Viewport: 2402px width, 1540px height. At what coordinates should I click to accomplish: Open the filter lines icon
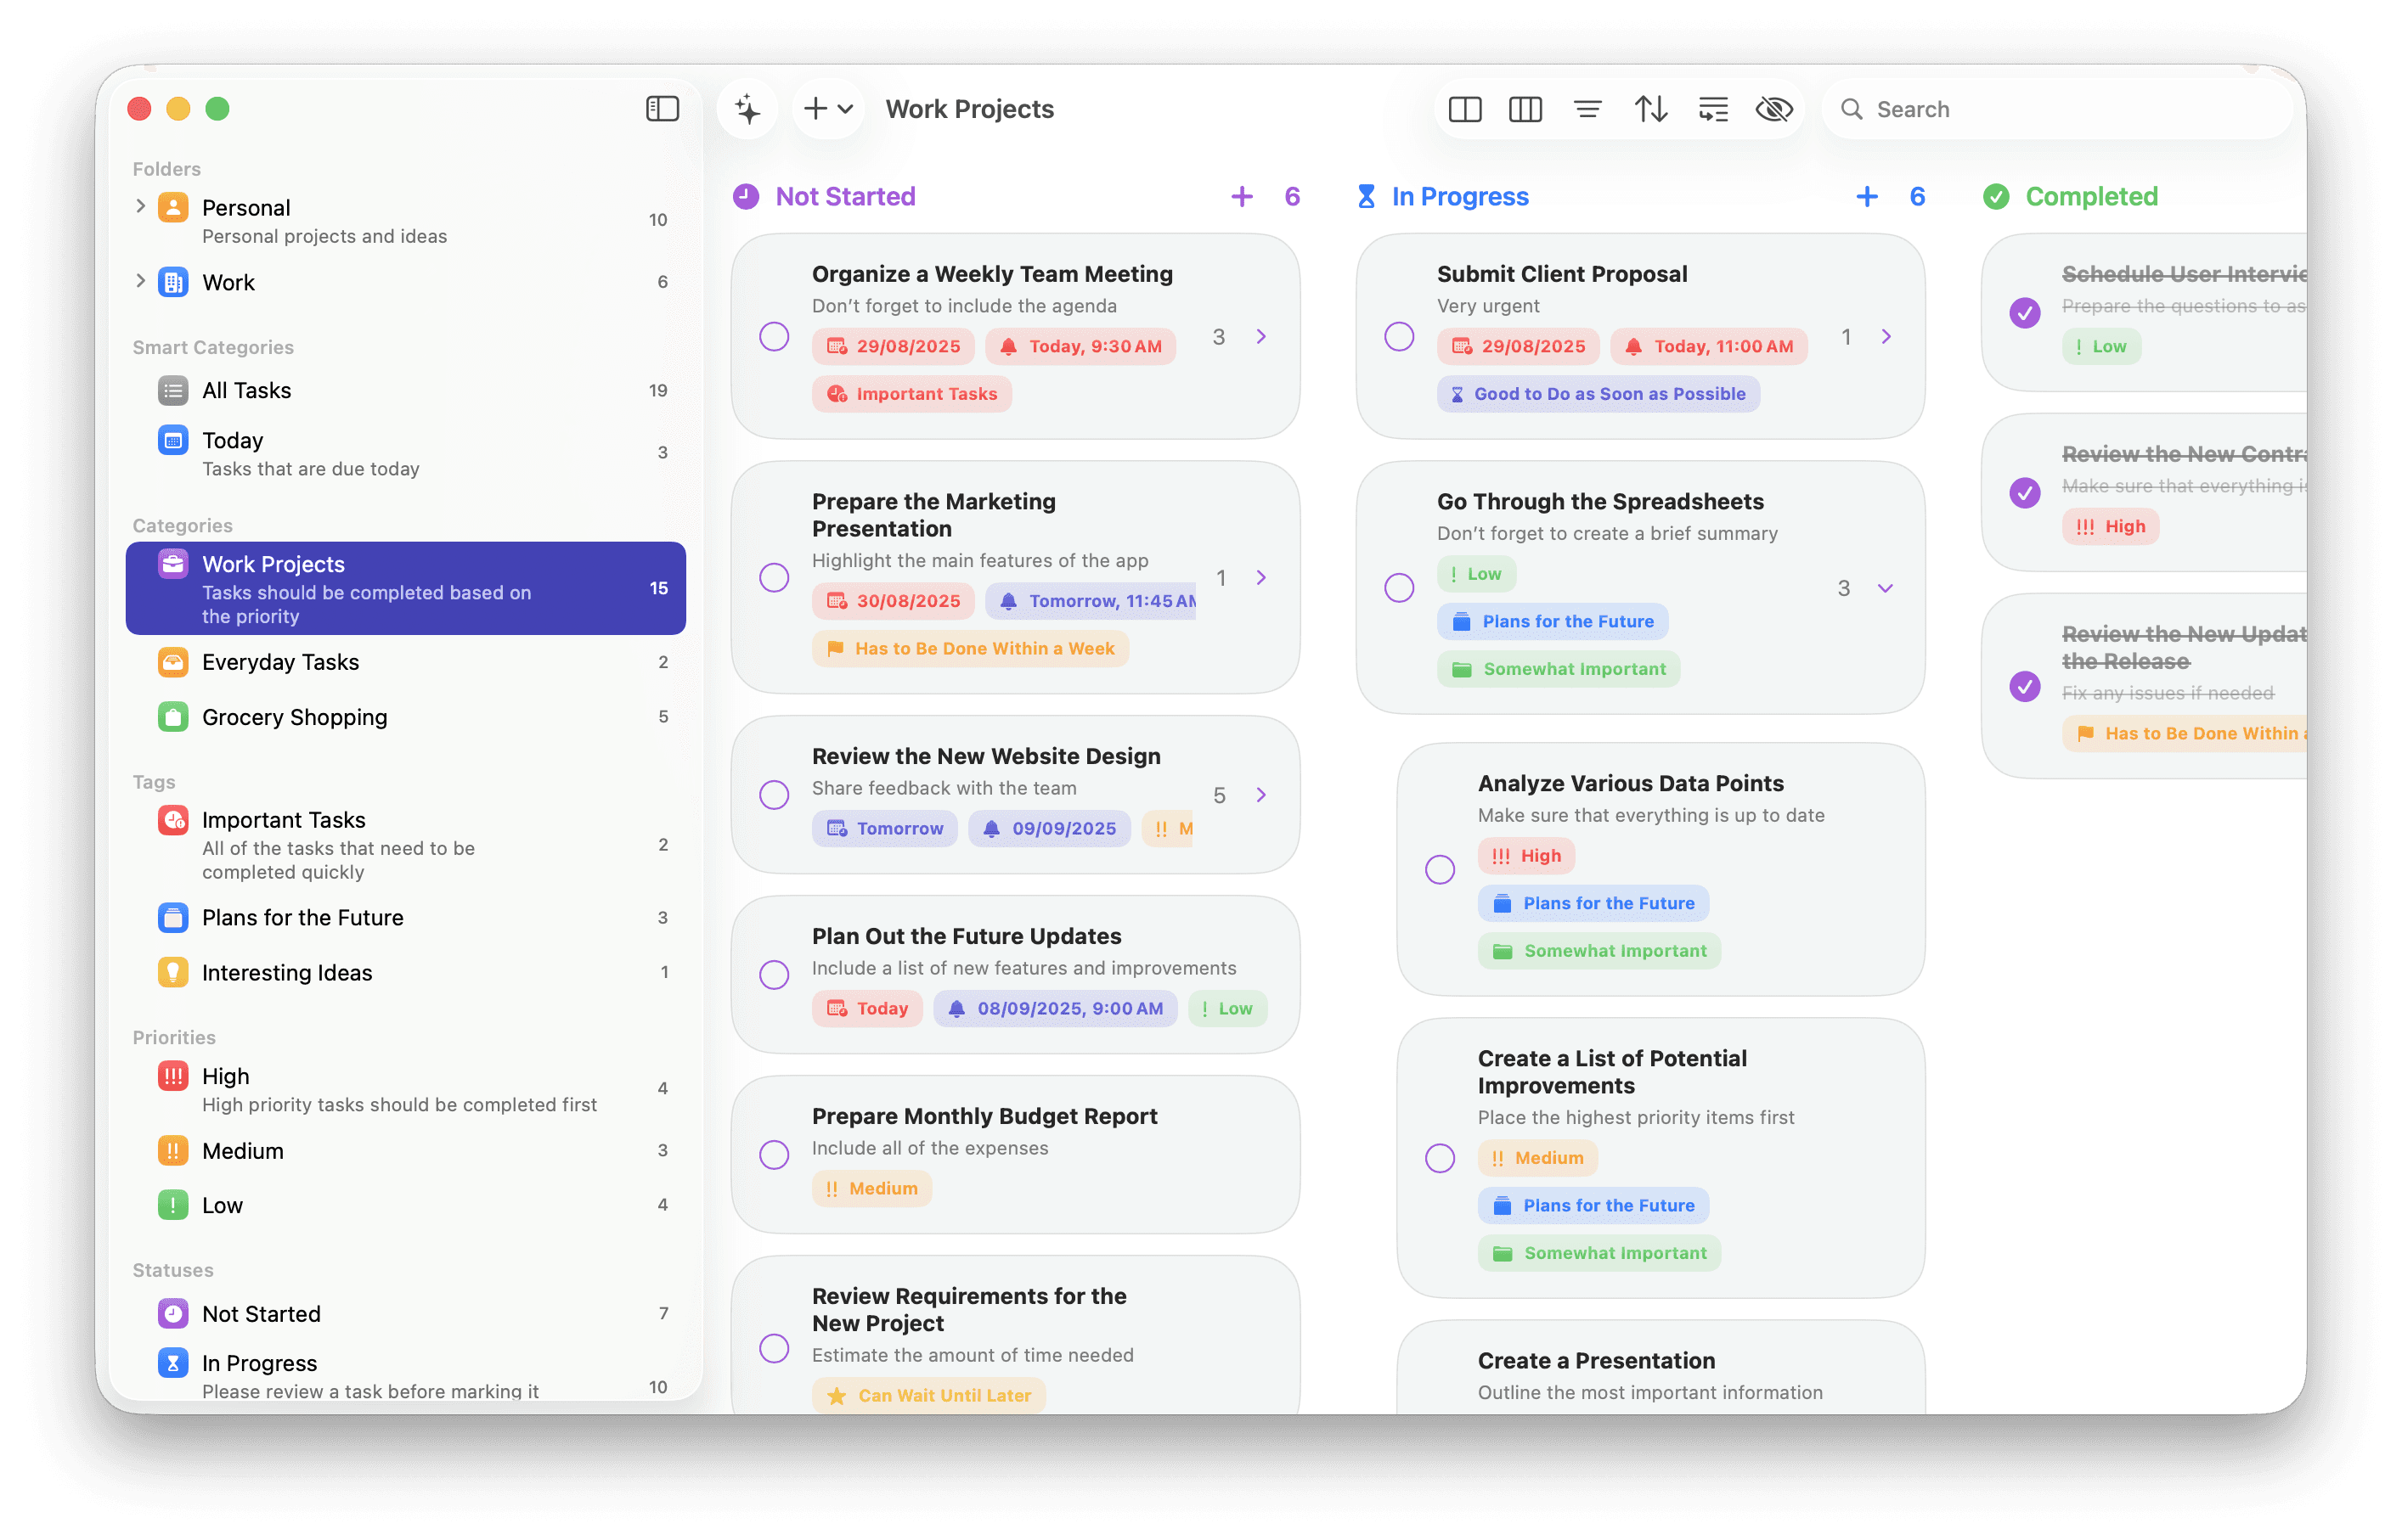1587,109
